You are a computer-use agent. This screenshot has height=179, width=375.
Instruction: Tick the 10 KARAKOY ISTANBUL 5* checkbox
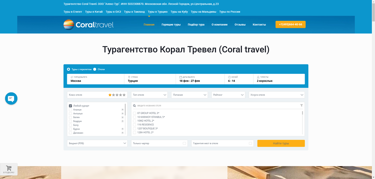pos(134,117)
